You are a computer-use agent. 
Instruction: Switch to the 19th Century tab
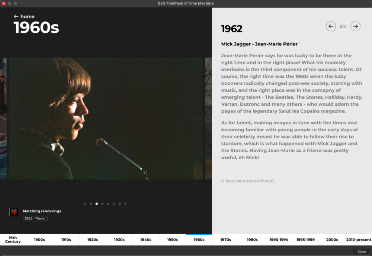(x=13, y=240)
